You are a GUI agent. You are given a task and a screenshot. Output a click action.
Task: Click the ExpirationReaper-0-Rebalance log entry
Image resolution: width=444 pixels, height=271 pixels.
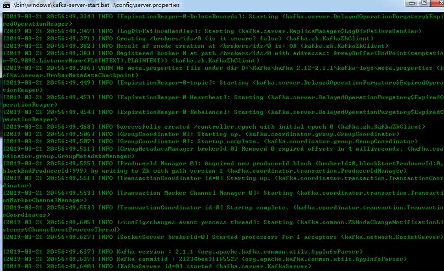223,116
